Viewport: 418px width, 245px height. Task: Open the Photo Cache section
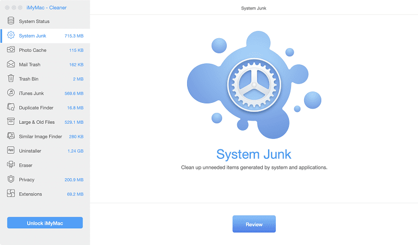[45, 50]
